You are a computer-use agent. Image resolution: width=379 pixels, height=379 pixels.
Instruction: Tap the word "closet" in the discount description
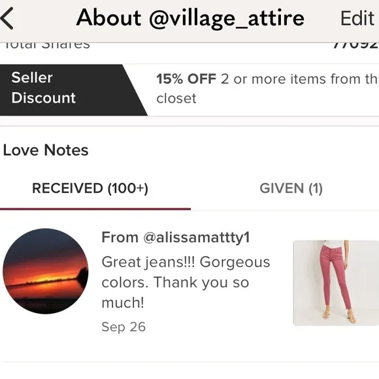click(176, 99)
